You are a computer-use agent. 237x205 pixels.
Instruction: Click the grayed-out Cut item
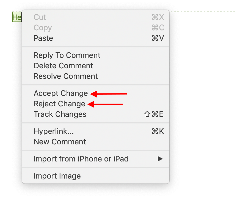tap(39, 17)
